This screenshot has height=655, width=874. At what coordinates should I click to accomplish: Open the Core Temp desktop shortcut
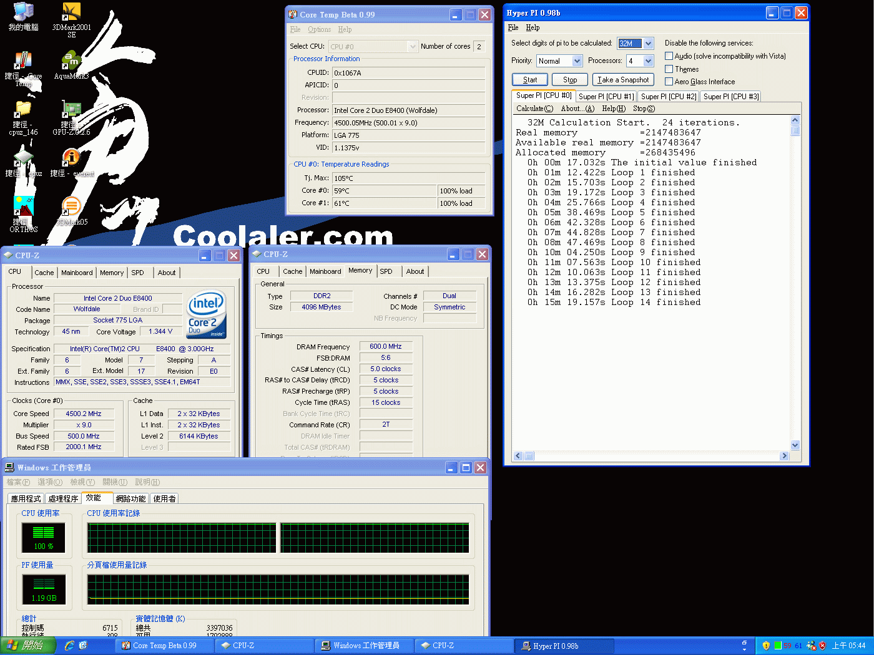[x=24, y=69]
